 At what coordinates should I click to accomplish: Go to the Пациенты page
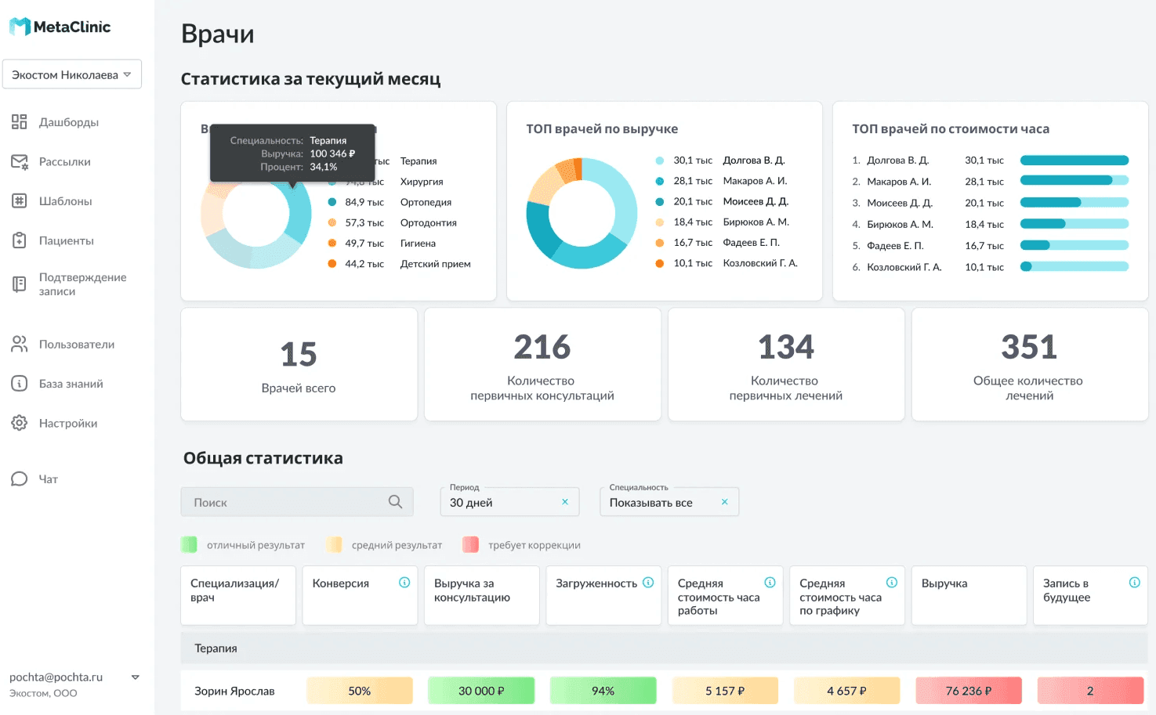point(67,240)
